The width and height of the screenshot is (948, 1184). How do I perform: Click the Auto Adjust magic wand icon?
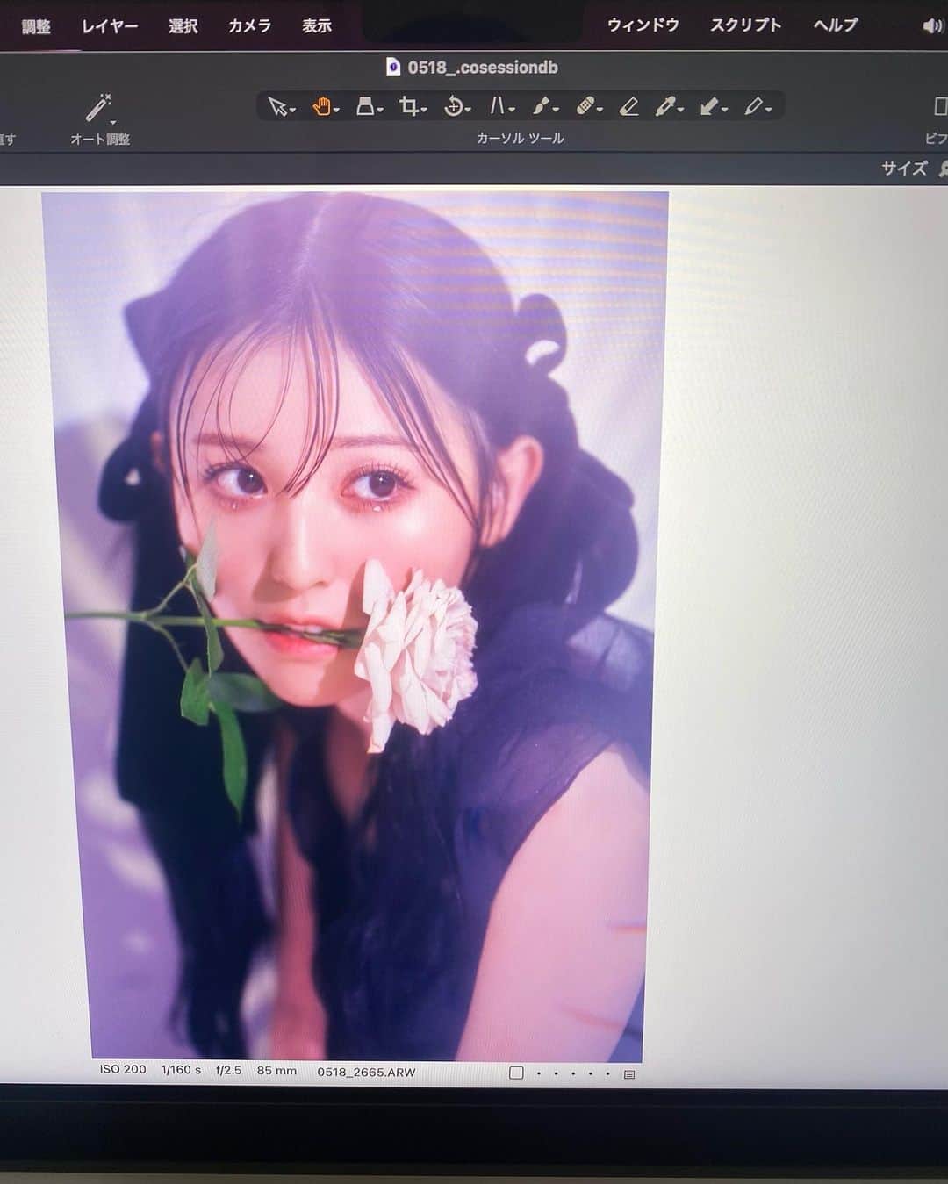pyautogui.click(x=99, y=108)
